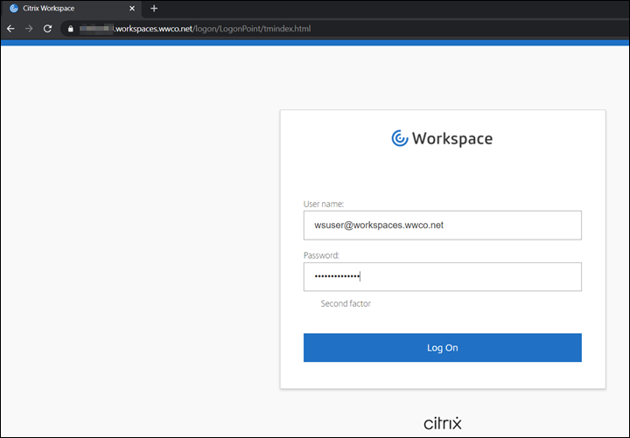
Task: Click the Second factor label
Action: [x=346, y=303]
